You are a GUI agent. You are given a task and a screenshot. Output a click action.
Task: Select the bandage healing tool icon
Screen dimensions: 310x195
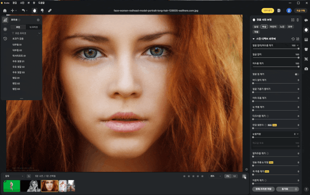pos(50,11)
